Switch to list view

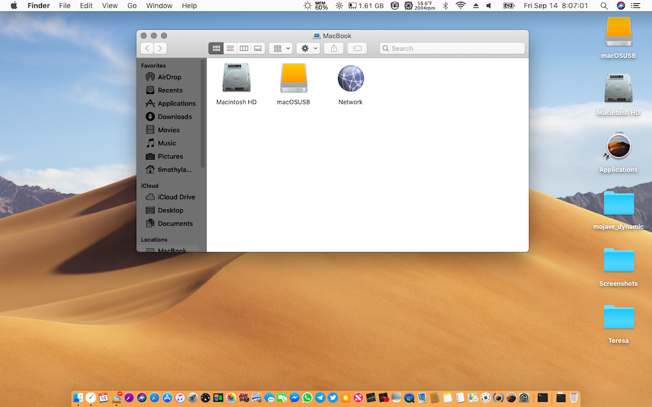230,48
